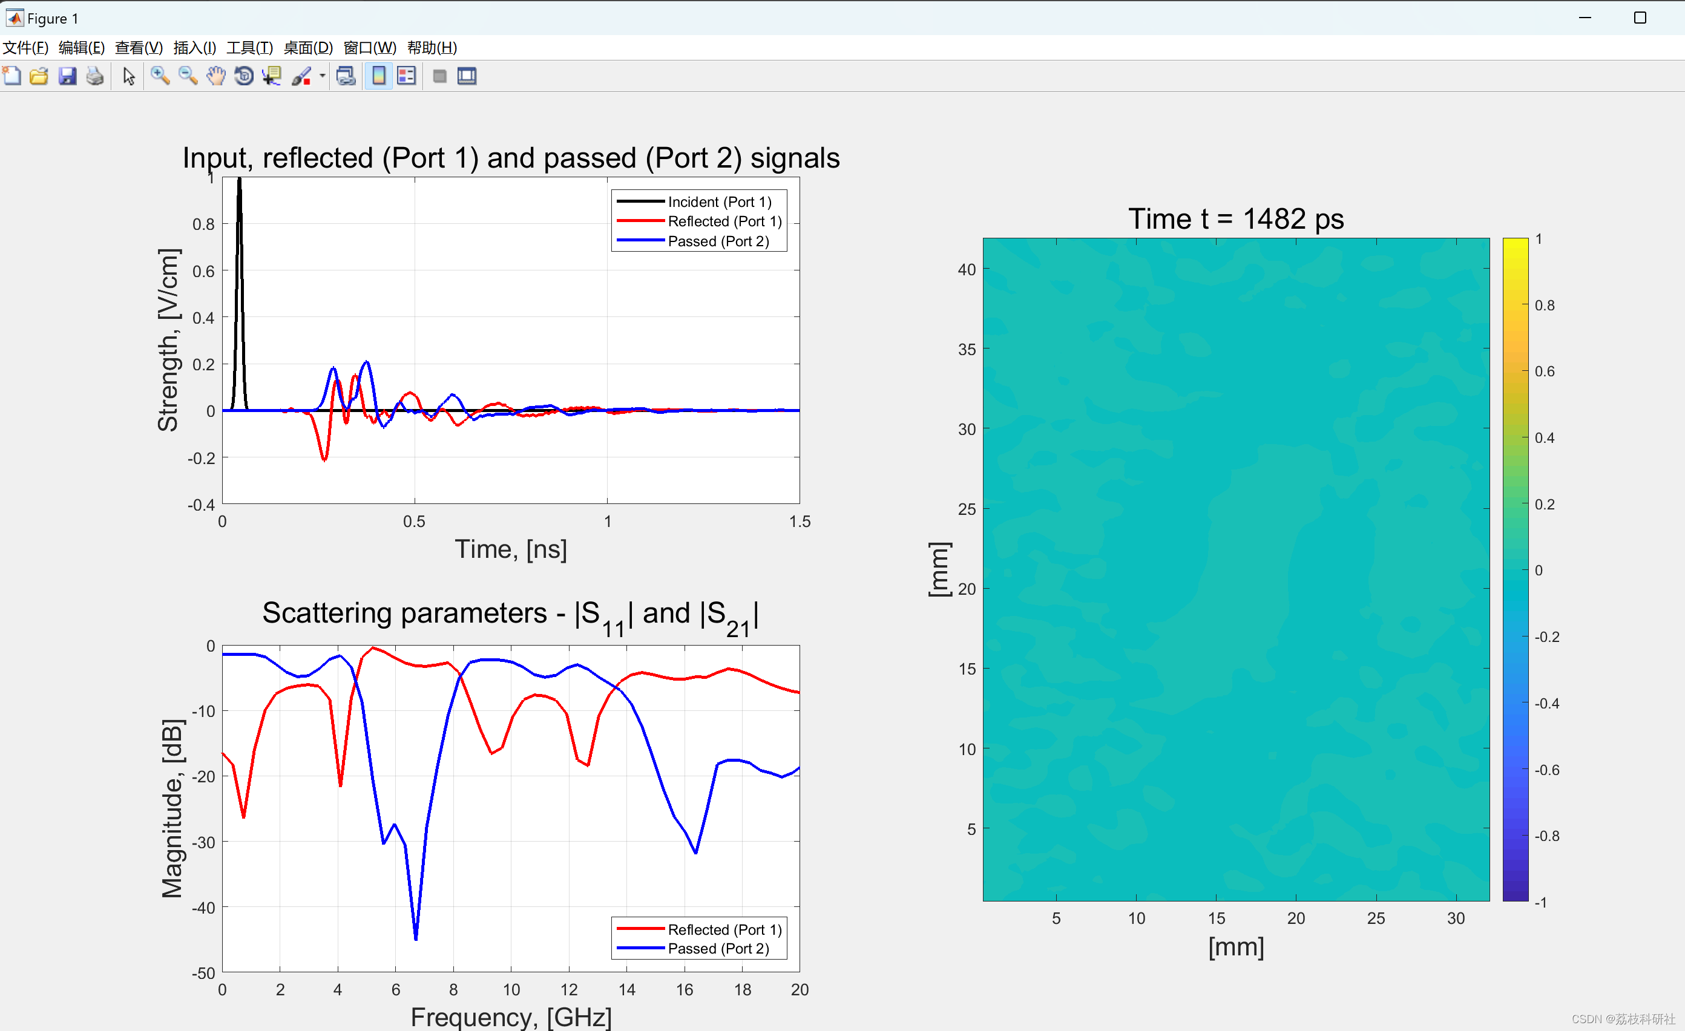The width and height of the screenshot is (1685, 1031).
Task: Expand the Brush color dropdown arrow
Action: click(322, 76)
